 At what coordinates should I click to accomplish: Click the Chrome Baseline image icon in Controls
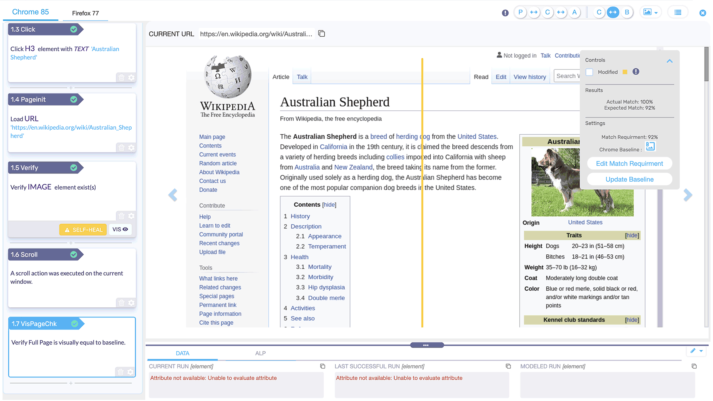[650, 146]
